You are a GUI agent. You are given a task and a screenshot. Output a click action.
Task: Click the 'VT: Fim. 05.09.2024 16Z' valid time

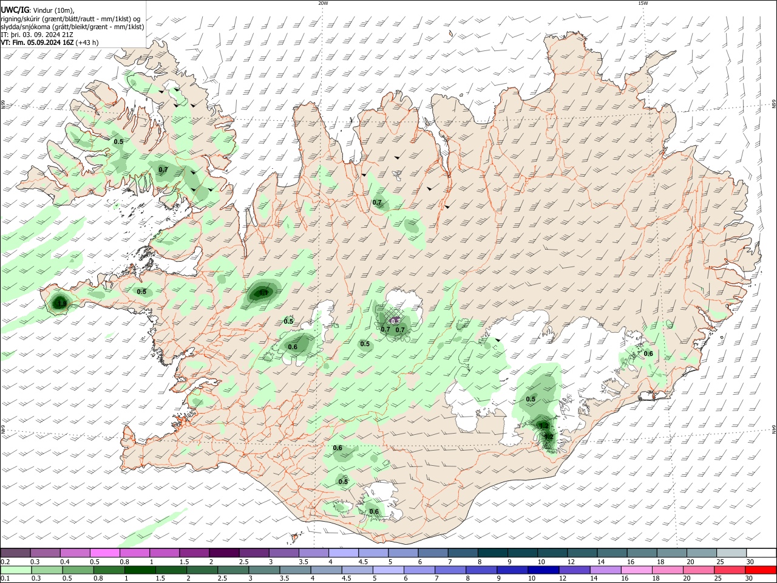[38, 43]
